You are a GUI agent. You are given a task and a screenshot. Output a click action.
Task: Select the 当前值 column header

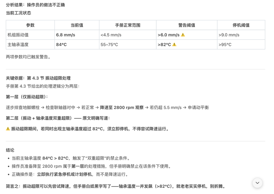(x=77, y=25)
